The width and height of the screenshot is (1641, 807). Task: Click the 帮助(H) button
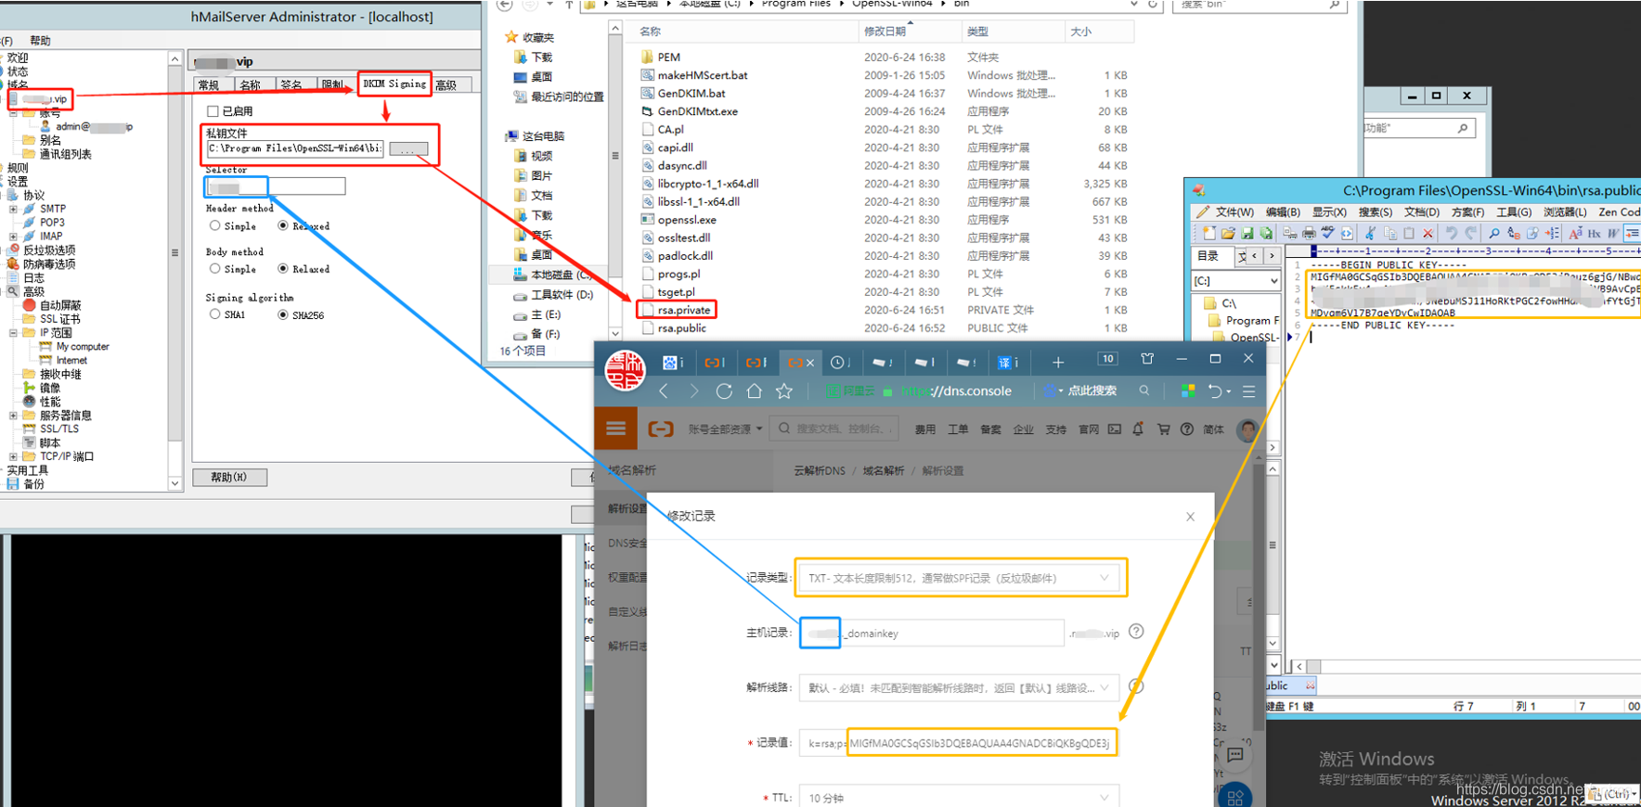click(x=229, y=478)
